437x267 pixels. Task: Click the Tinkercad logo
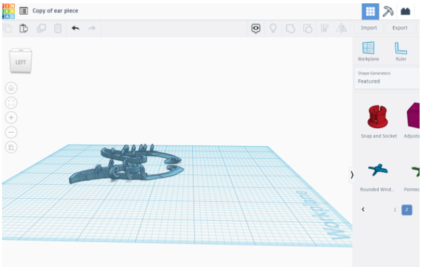click(8, 11)
